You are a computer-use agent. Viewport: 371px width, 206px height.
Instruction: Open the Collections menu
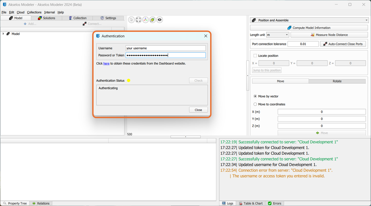34,12
